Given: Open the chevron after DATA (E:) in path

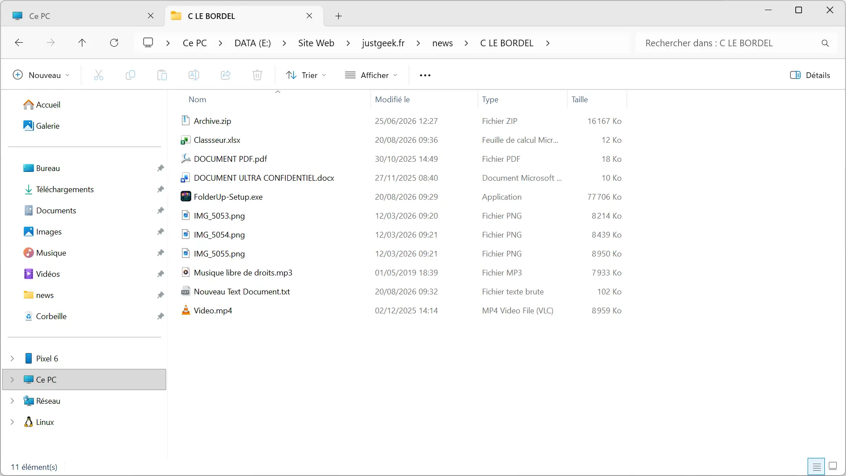Looking at the screenshot, I should 284,43.
